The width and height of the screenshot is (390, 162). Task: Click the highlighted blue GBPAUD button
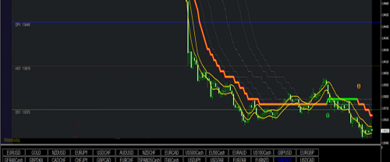pos(284,160)
